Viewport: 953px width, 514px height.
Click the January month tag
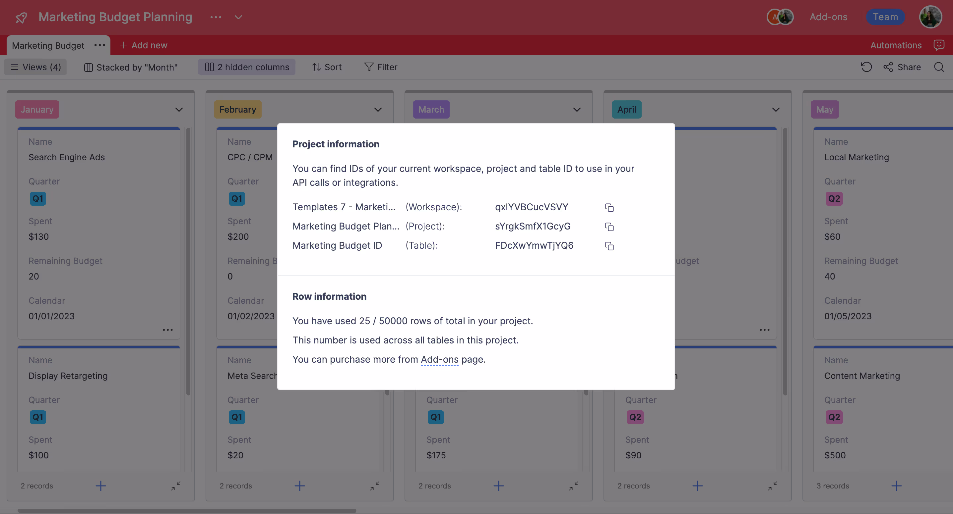point(37,110)
